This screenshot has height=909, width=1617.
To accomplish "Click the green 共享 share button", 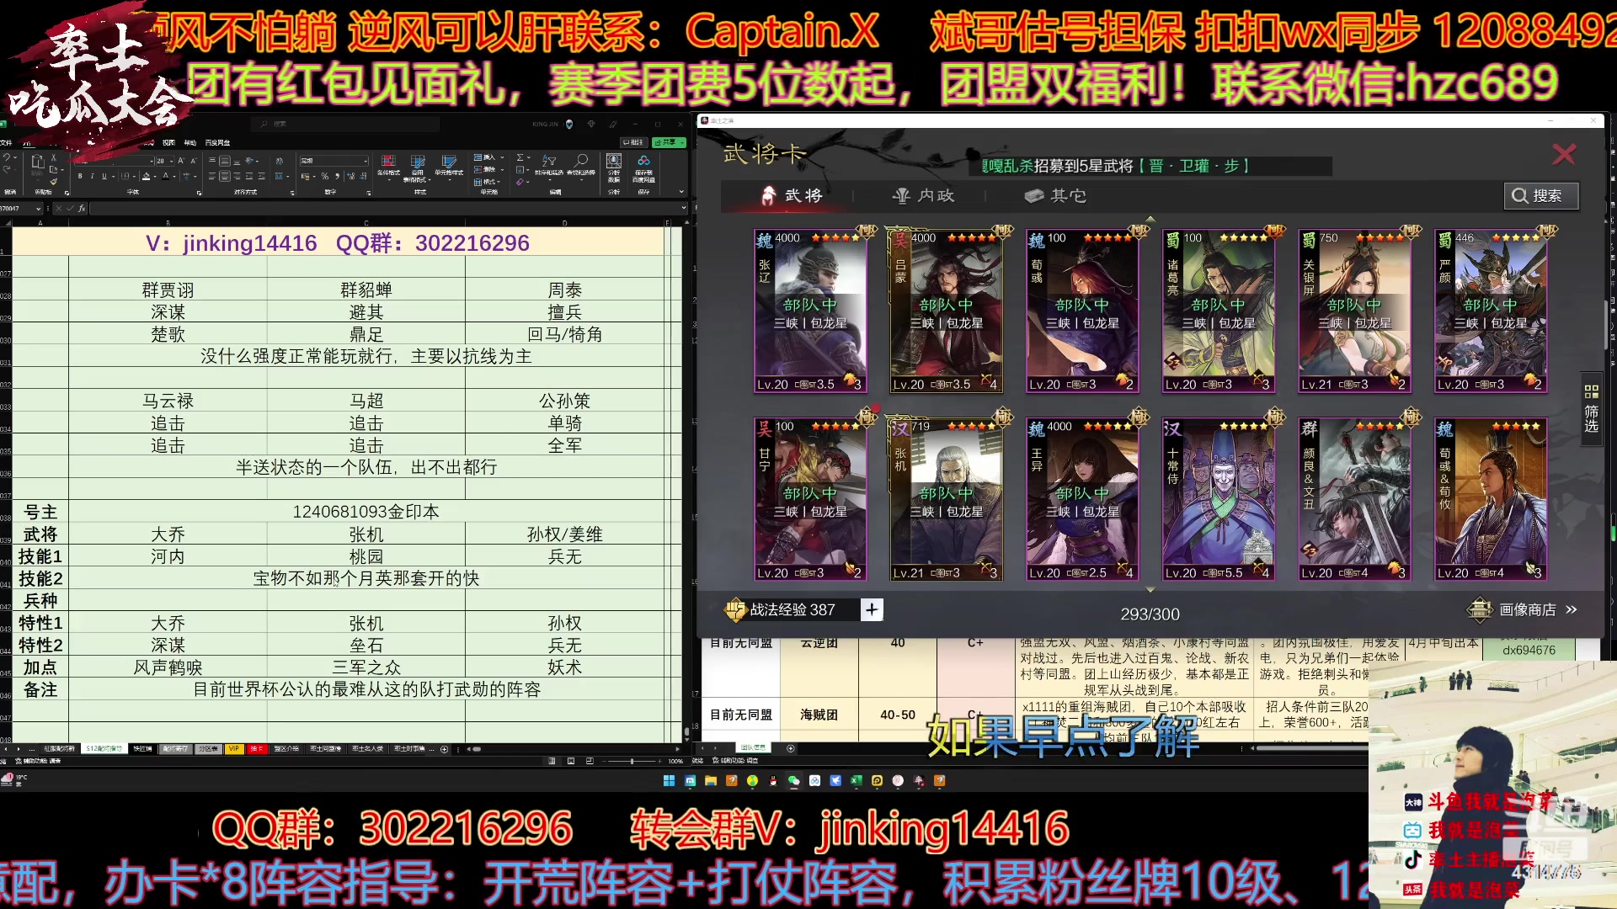I will pos(669,142).
